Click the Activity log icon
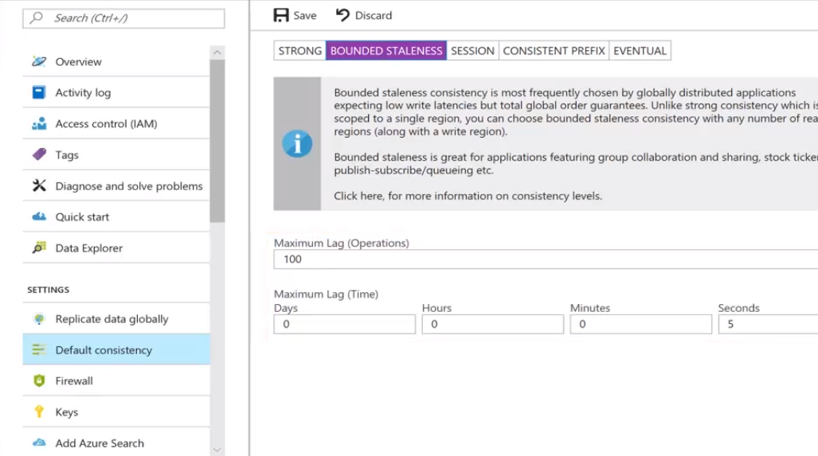The width and height of the screenshot is (818, 456). pos(38,92)
